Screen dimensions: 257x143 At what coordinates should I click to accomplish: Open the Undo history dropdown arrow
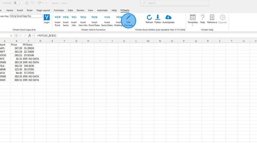35,3
